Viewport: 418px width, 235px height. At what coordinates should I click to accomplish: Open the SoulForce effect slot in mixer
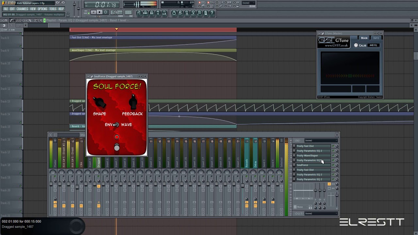(x=313, y=165)
